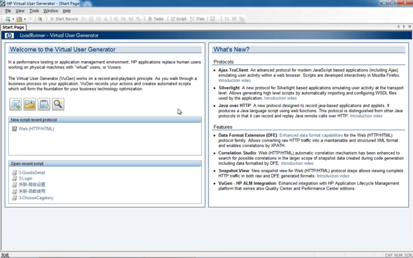Image resolution: width=413 pixels, height=258 pixels.
Task: Open Silverlight Introduction video link
Action: [280, 98]
